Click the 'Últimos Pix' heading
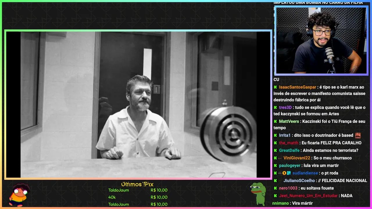372x209 pixels. [x=137, y=184]
